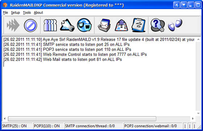Open the mail inbox tray icon
This screenshot has height=131, width=203.
click(x=104, y=25)
